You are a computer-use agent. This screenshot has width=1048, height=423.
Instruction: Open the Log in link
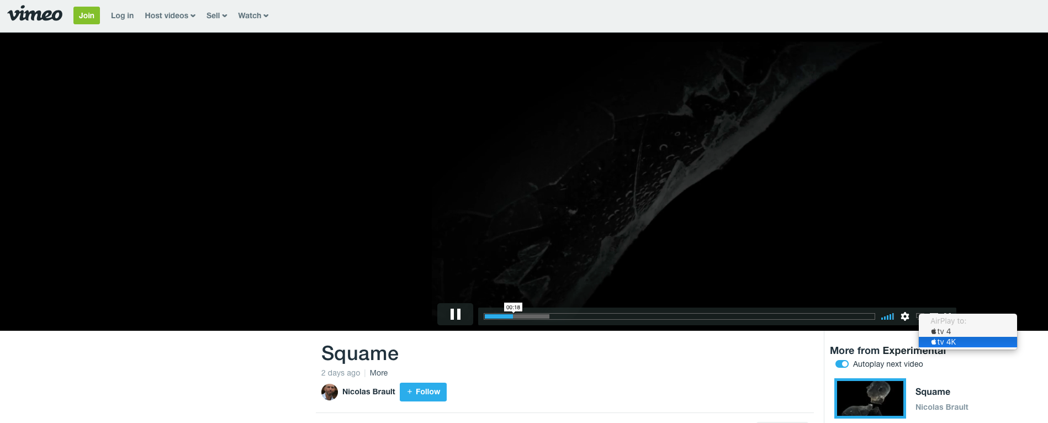pyautogui.click(x=122, y=15)
